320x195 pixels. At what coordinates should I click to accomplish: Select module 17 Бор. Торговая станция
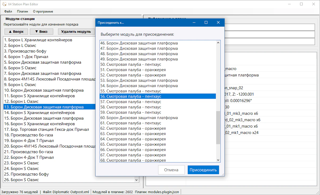[x=46, y=129]
